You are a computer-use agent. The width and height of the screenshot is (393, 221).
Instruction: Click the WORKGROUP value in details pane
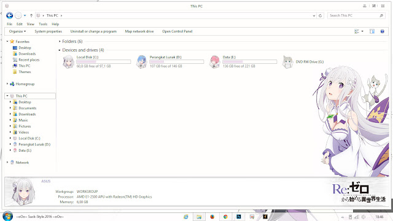point(87,192)
